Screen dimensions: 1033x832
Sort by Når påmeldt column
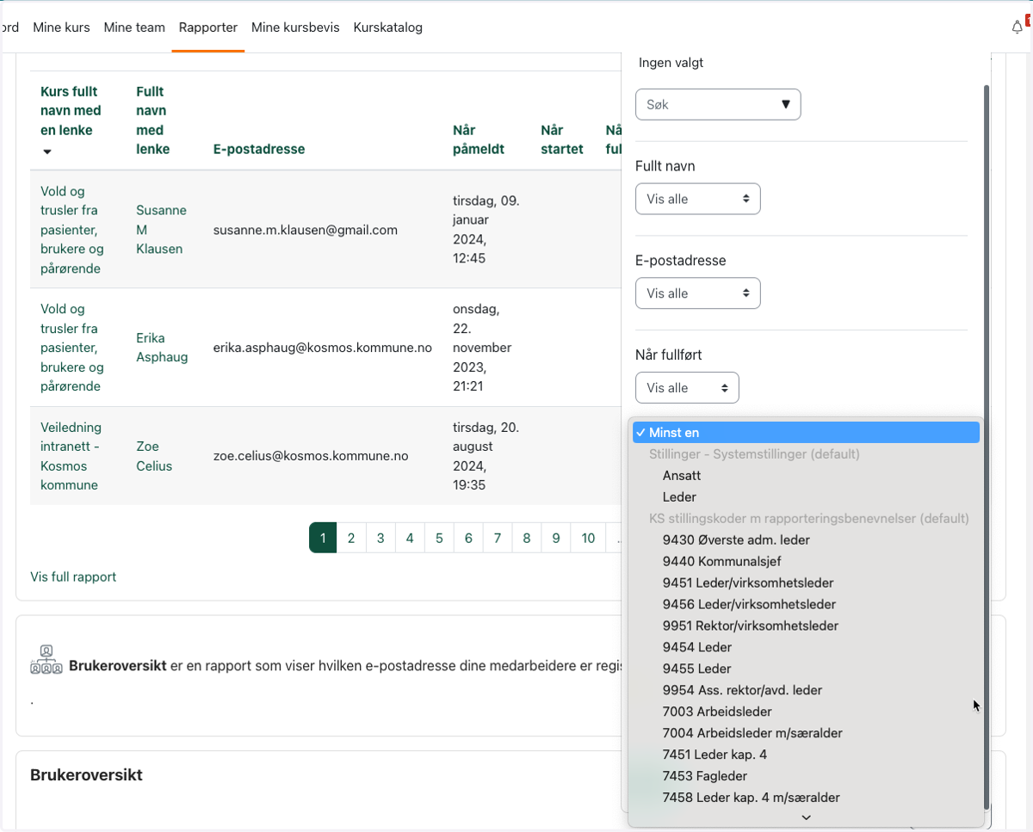tap(479, 139)
